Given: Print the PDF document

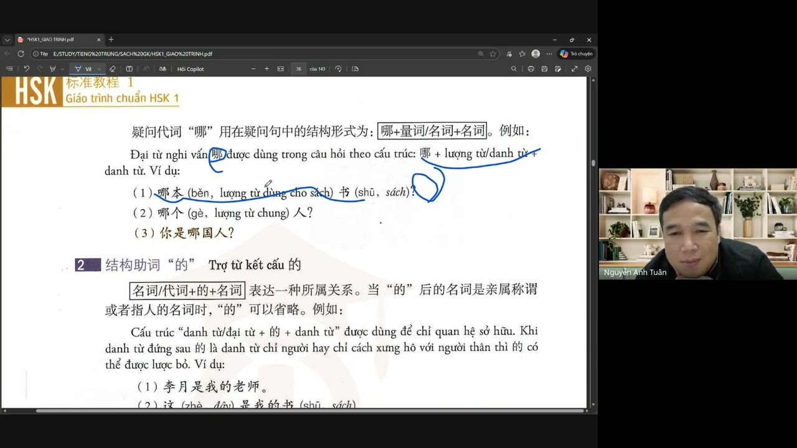Looking at the screenshot, I should tap(531, 68).
